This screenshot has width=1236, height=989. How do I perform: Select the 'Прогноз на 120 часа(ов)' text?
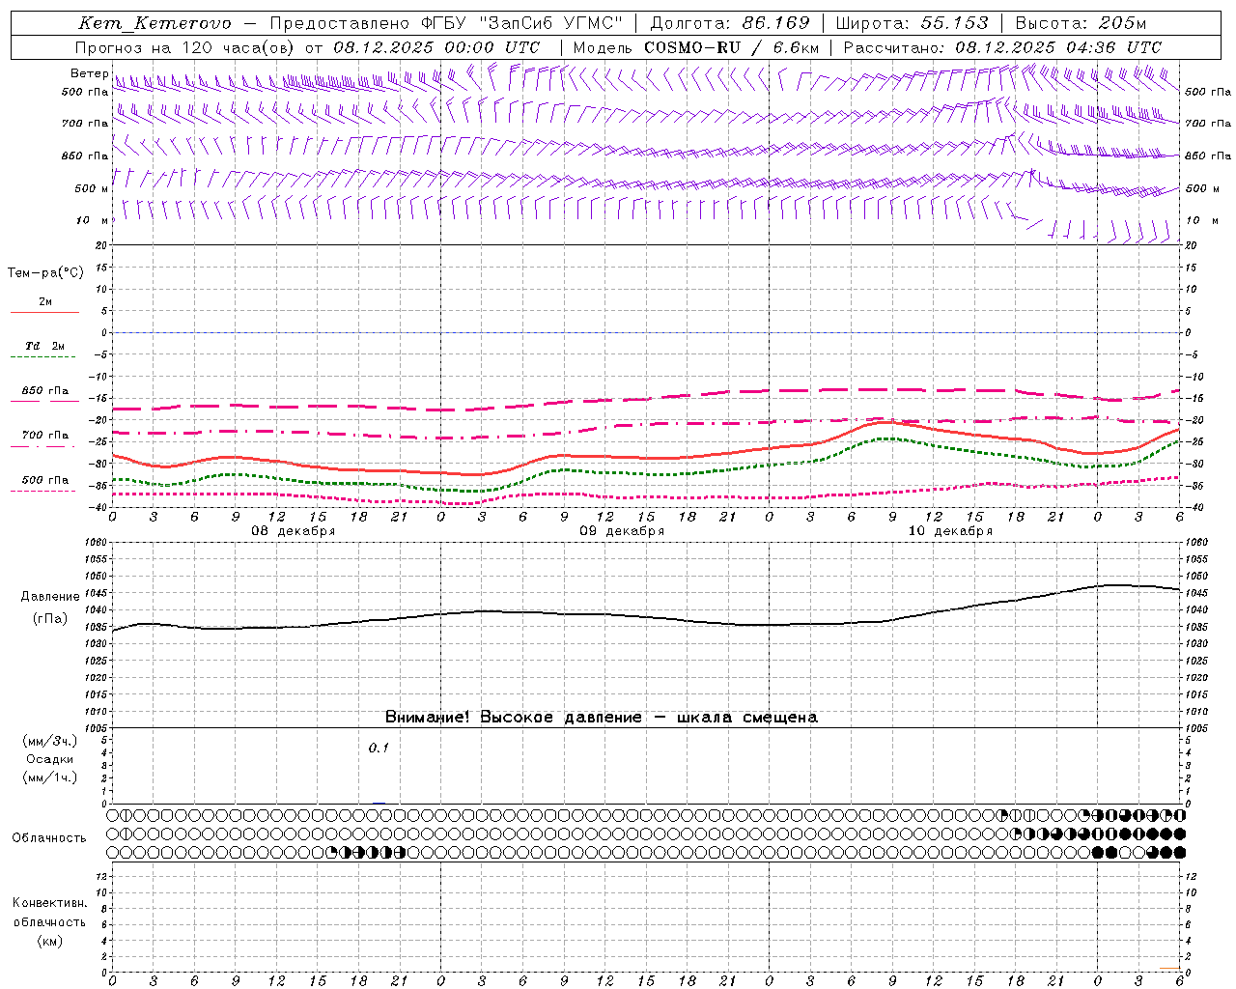click(x=185, y=47)
